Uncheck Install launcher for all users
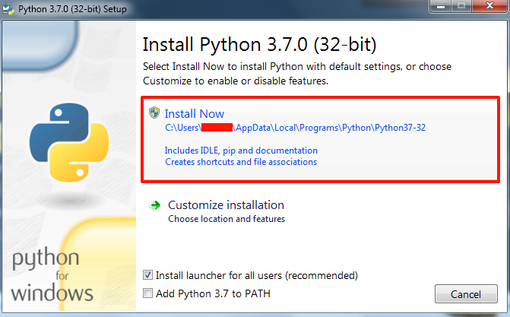This screenshot has width=510, height=317. point(149,275)
